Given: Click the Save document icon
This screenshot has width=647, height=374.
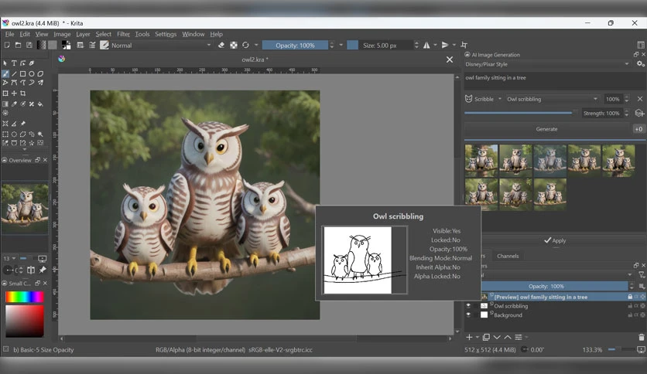Looking at the screenshot, I should pos(29,45).
